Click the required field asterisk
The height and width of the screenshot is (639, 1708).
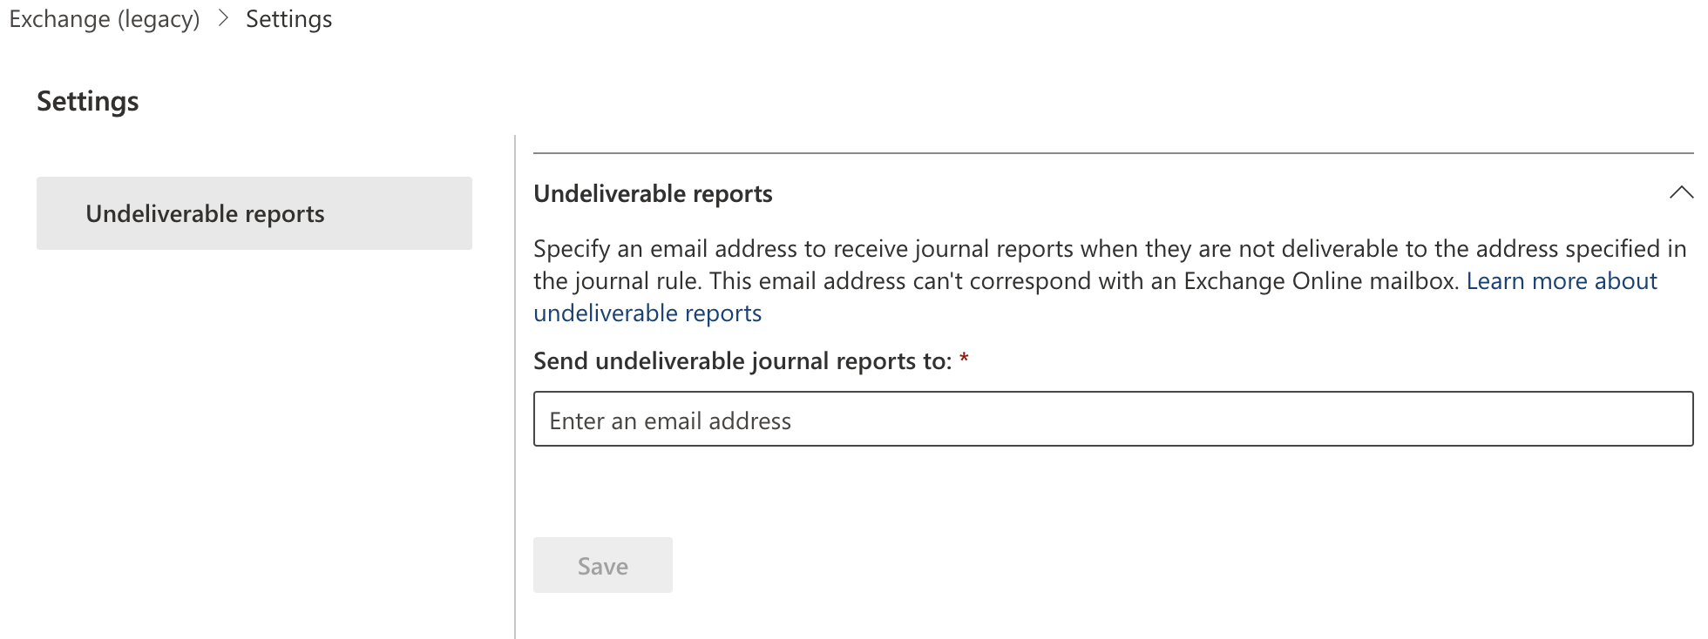[x=965, y=359]
